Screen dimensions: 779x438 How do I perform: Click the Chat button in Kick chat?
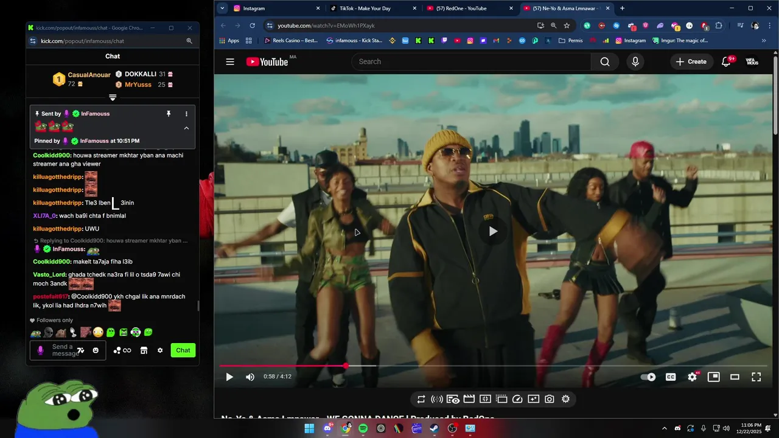(x=183, y=350)
